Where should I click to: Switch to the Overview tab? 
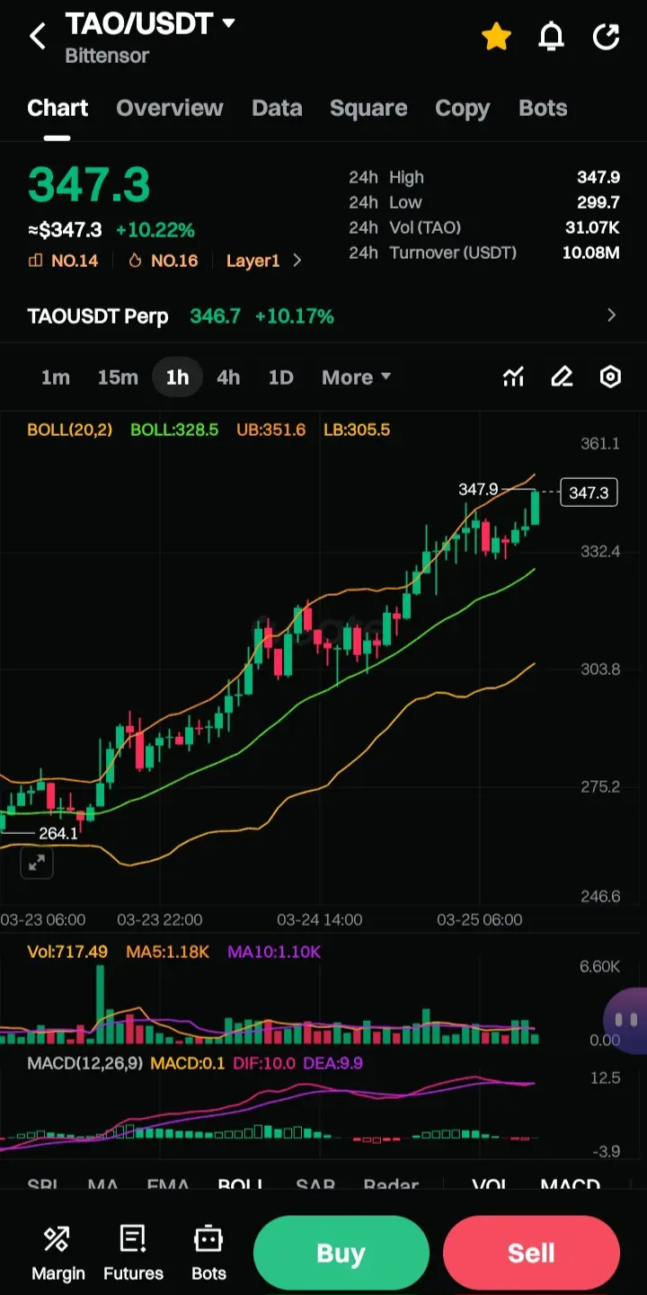click(x=170, y=108)
